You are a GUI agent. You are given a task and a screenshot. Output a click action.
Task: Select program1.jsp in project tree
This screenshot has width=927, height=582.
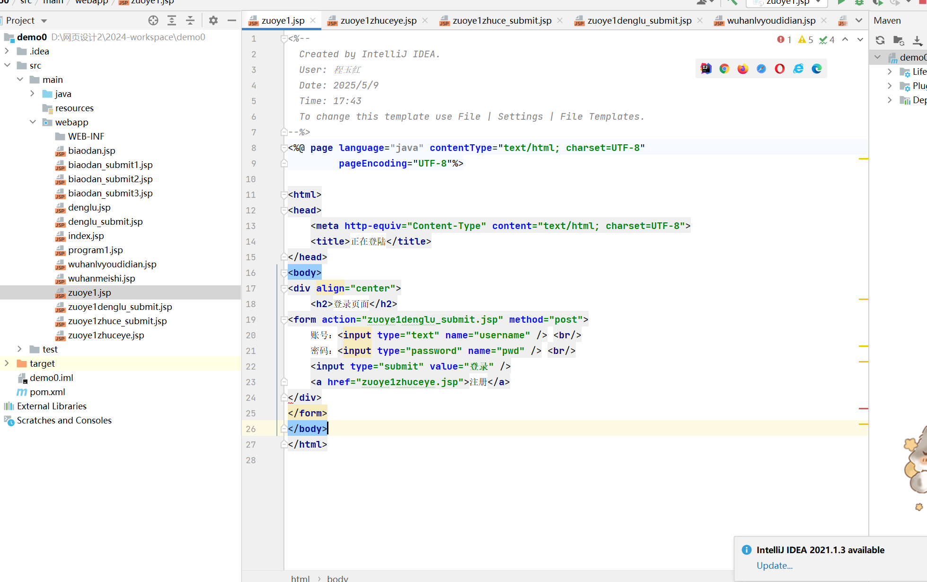coord(95,250)
